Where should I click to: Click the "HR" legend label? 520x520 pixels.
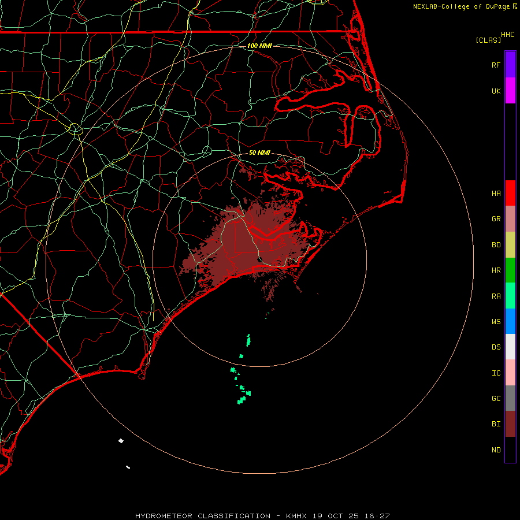pyautogui.click(x=496, y=270)
